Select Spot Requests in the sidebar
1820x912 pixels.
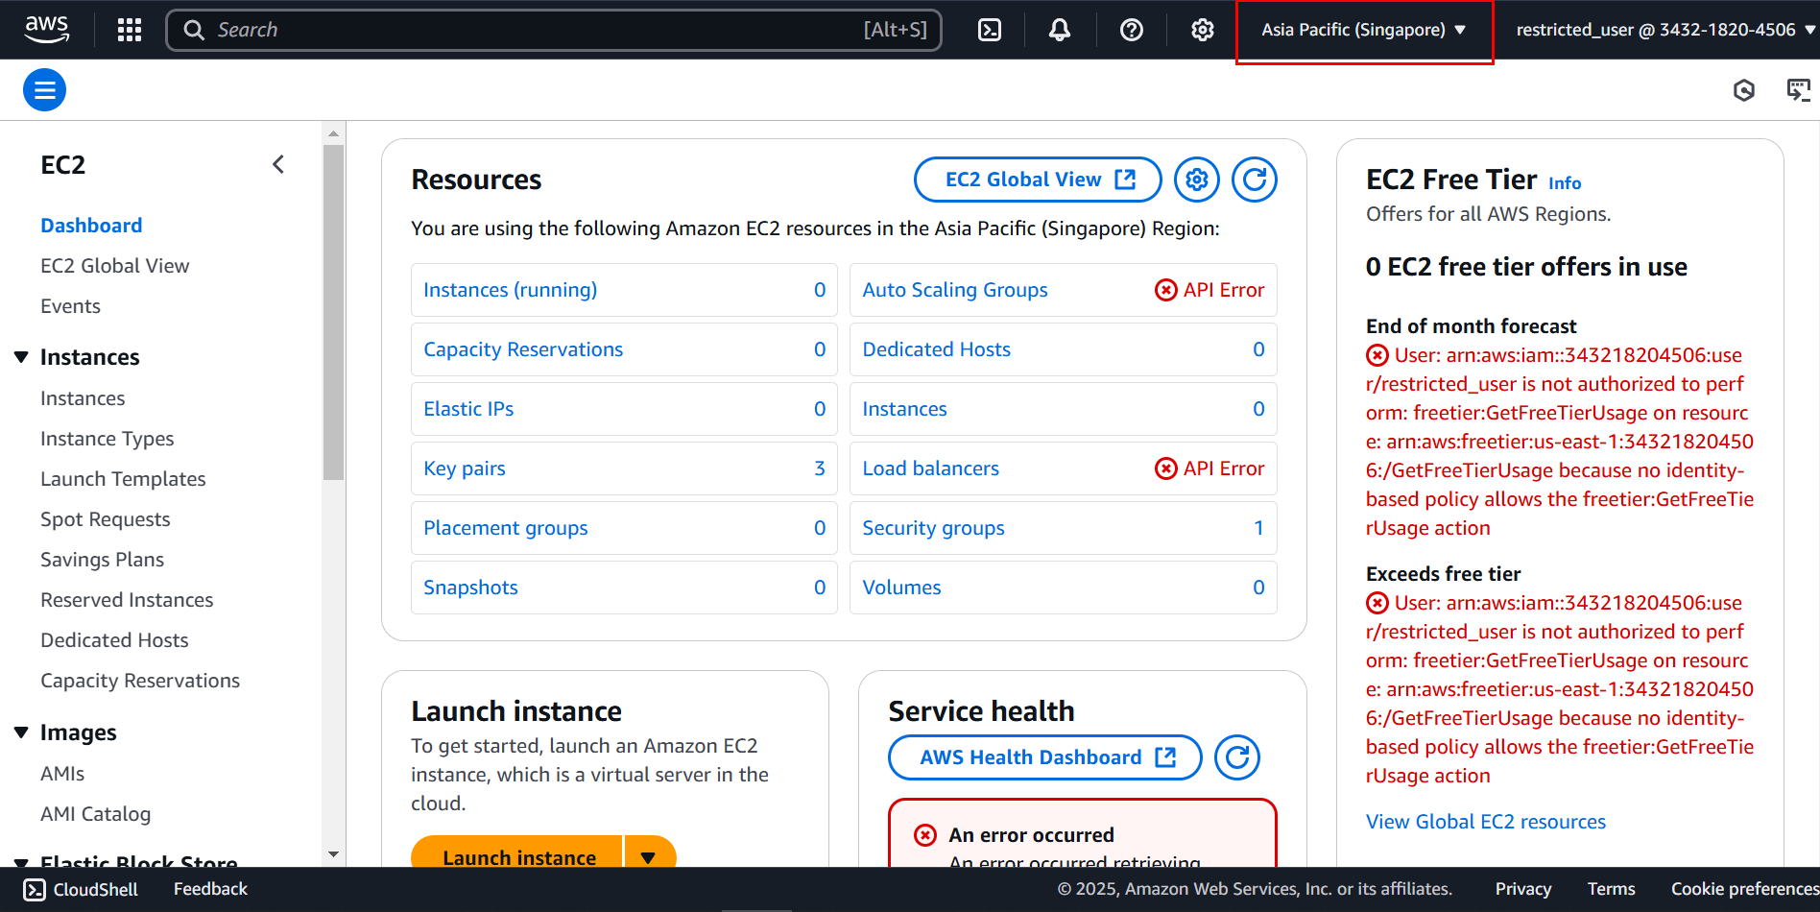(x=106, y=519)
